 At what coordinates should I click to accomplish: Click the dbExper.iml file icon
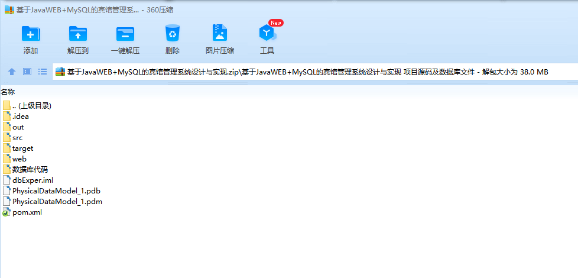tap(7, 180)
